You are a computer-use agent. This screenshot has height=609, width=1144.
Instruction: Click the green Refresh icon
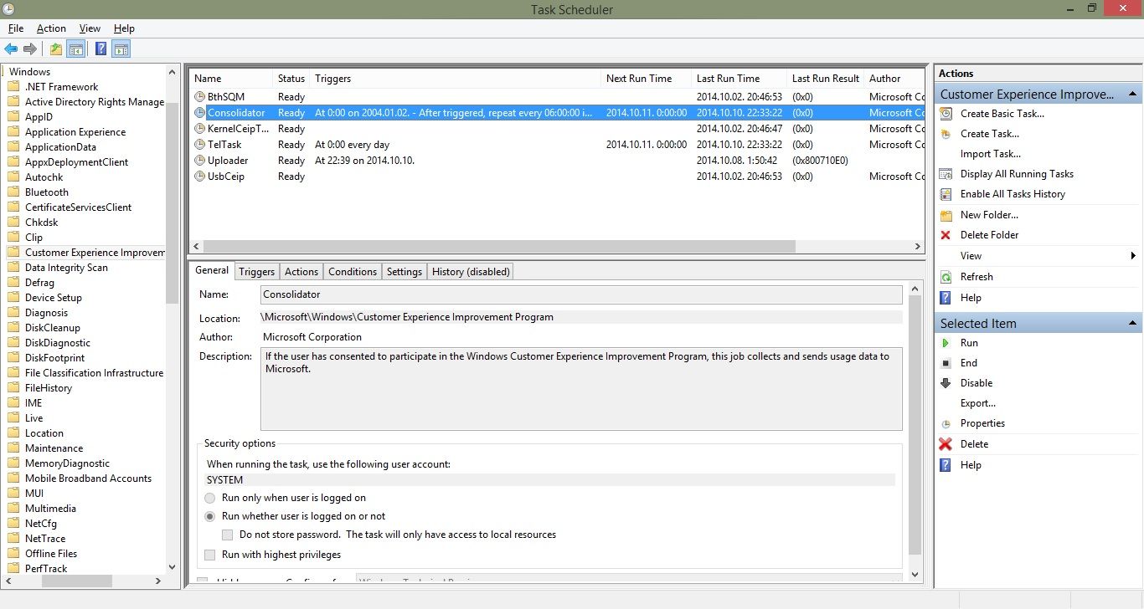coord(946,277)
